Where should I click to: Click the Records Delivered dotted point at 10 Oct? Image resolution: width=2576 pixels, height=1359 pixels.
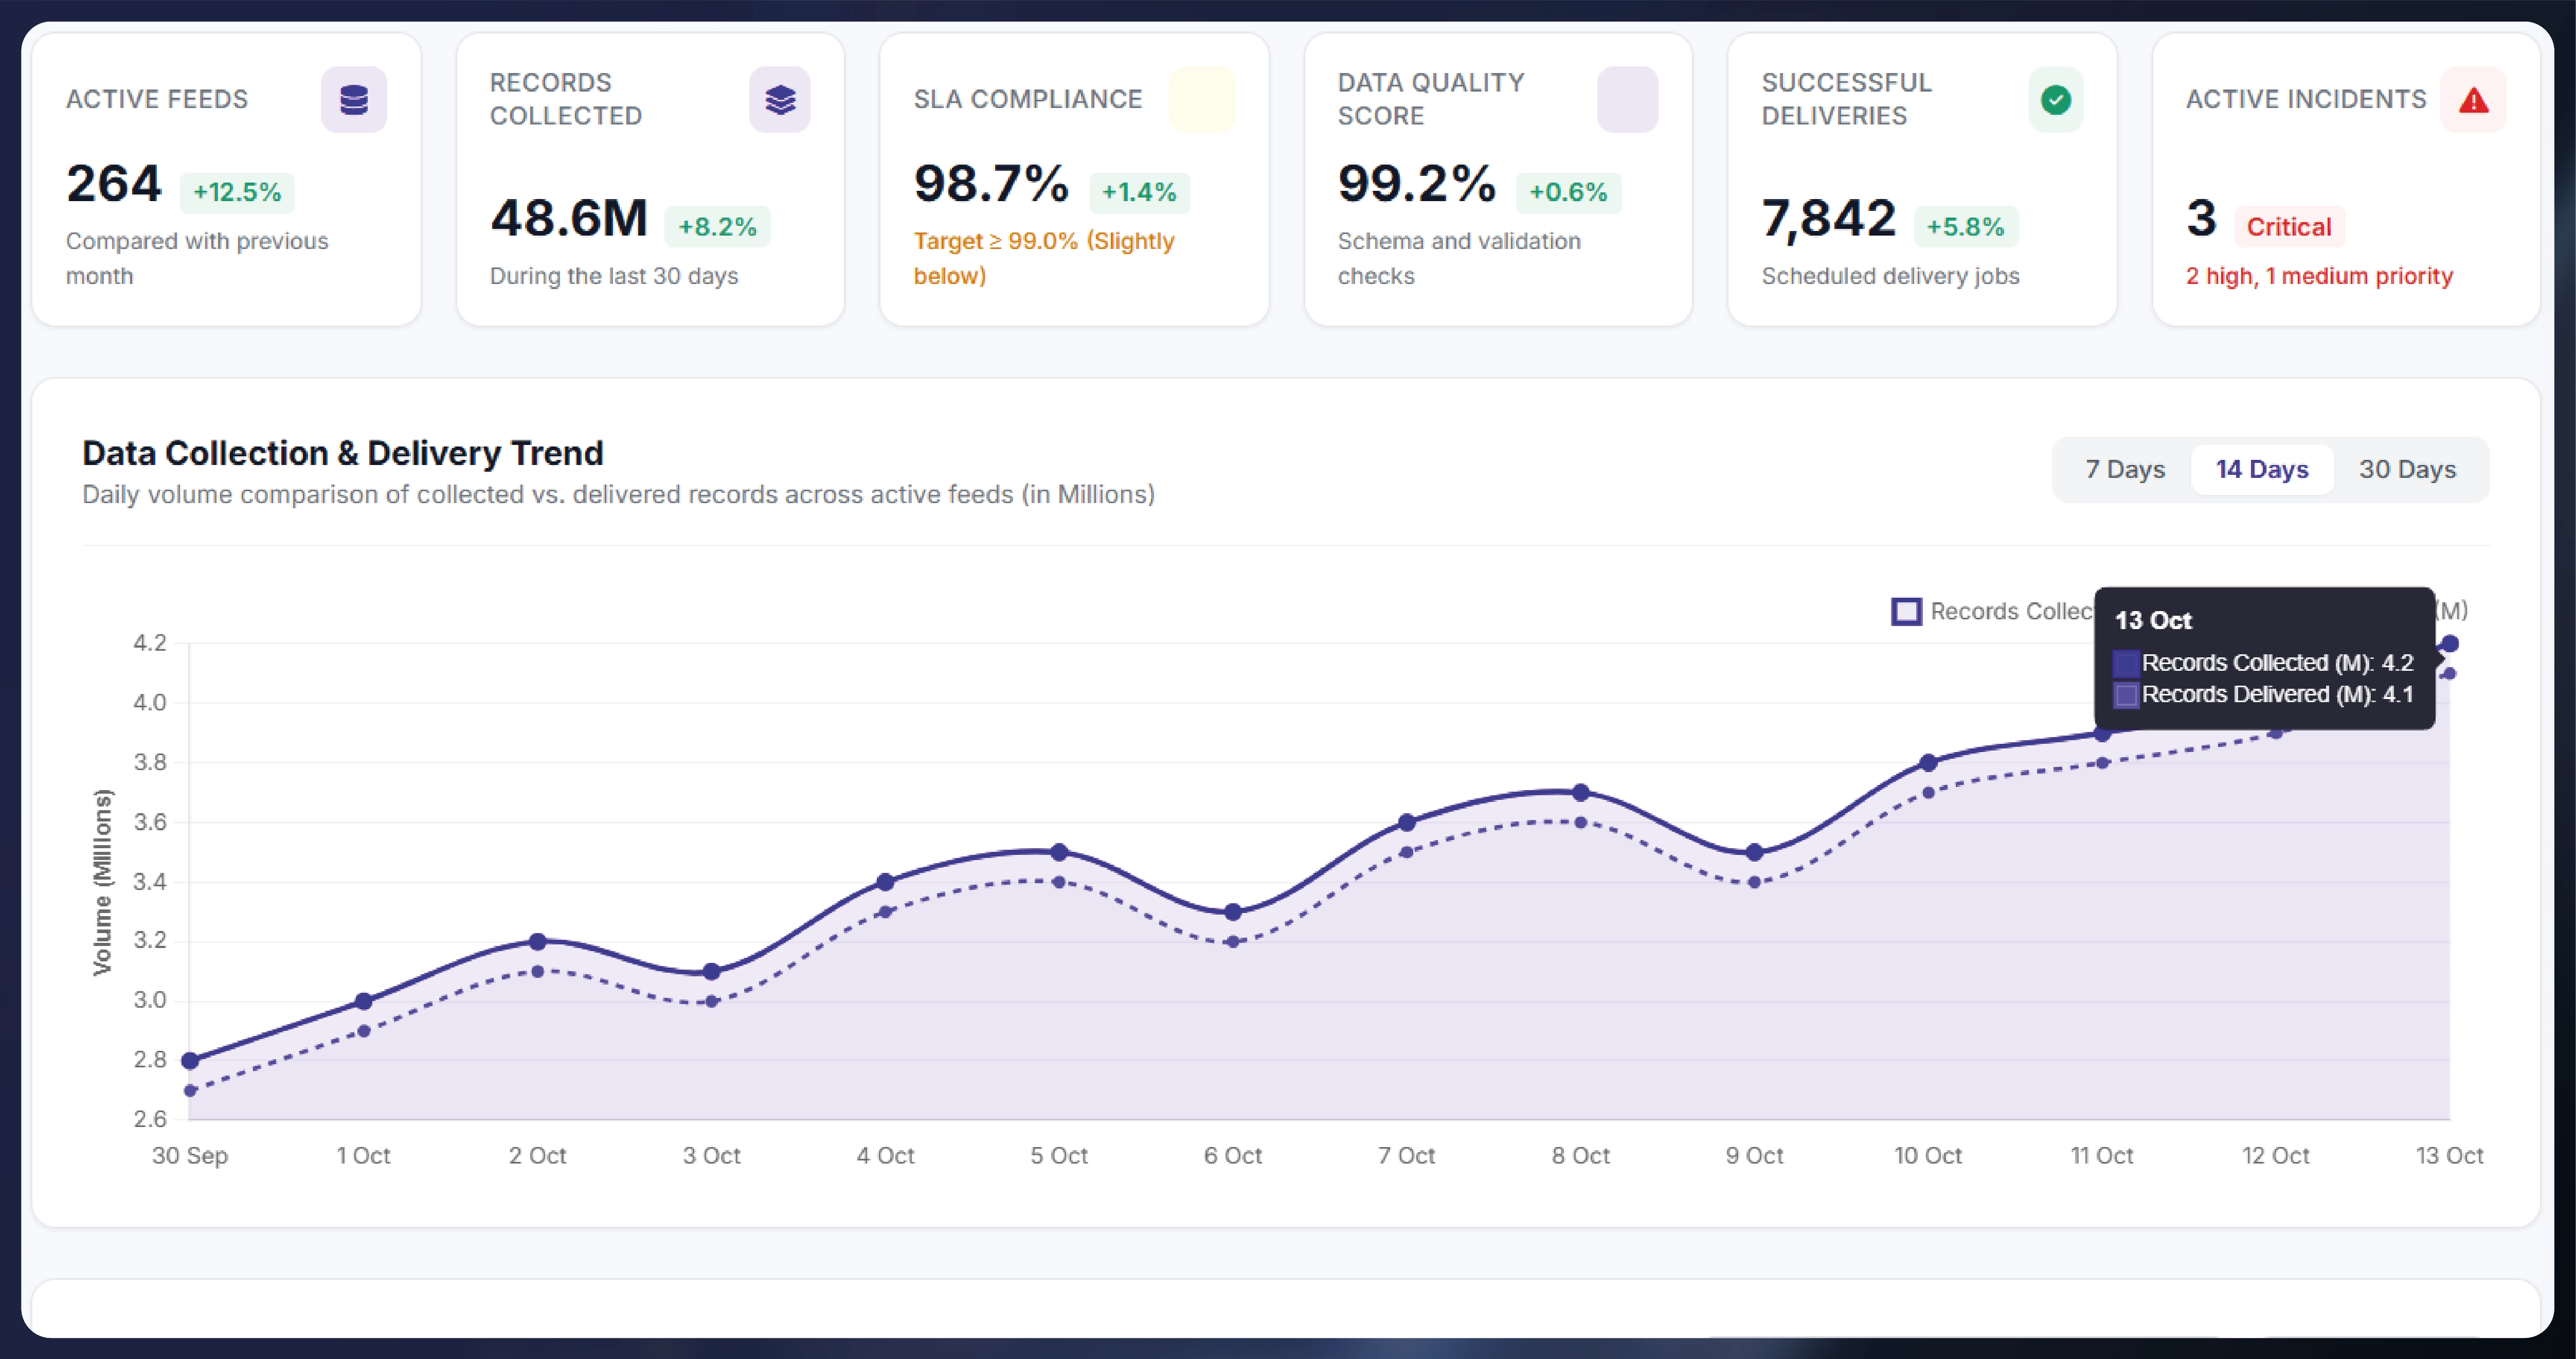click(1929, 793)
